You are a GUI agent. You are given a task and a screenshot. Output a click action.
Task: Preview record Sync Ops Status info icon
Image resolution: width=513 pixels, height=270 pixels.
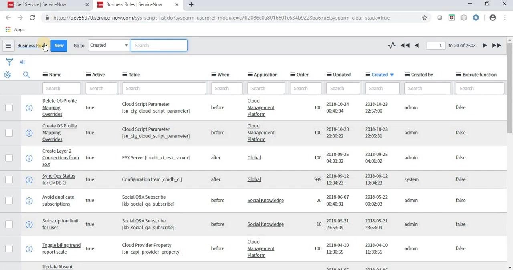[29, 180]
